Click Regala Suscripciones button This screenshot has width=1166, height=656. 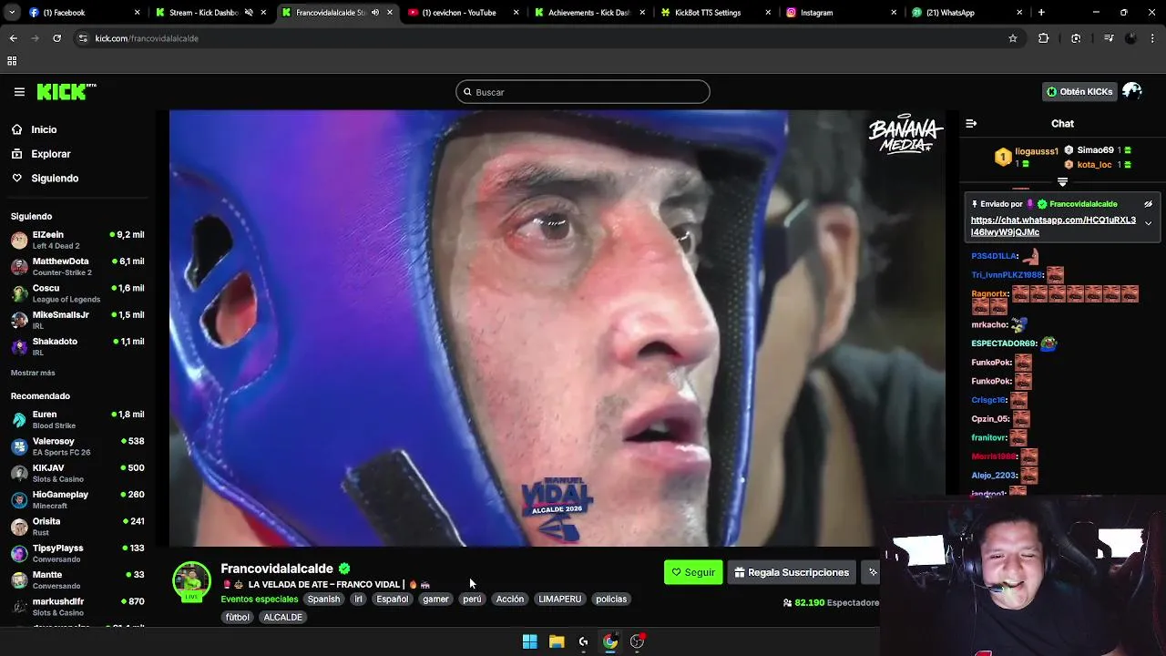(x=792, y=572)
